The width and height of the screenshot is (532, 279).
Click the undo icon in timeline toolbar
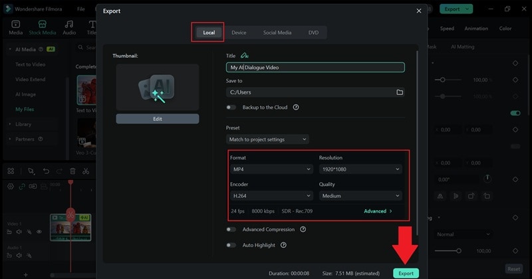(46, 171)
